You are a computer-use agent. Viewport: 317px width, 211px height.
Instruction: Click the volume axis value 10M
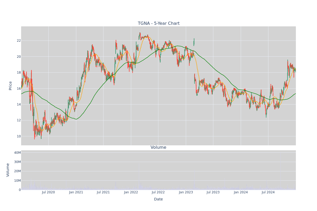tap(17, 181)
